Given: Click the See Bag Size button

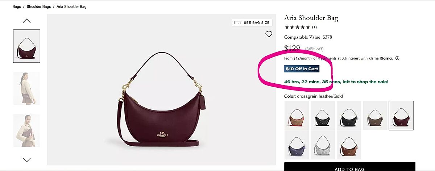Looking at the screenshot, I should 252,22.
